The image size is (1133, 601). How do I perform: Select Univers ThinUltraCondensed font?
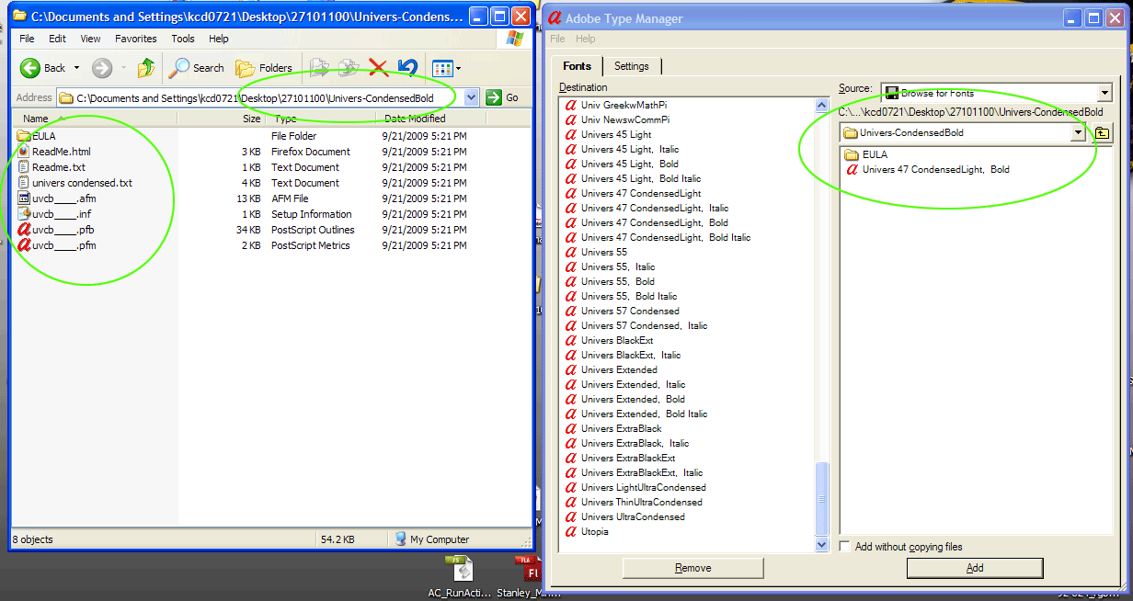(633, 502)
